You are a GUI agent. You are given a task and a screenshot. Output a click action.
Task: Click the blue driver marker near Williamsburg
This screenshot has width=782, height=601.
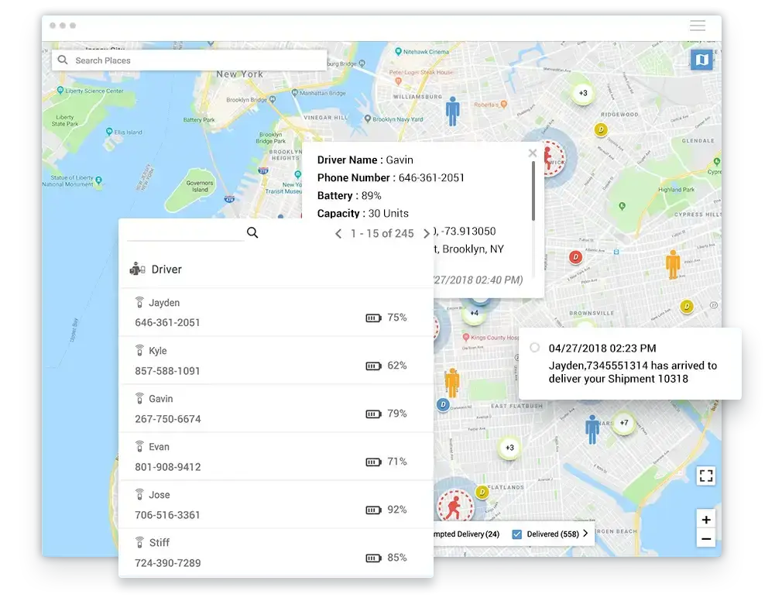click(452, 111)
